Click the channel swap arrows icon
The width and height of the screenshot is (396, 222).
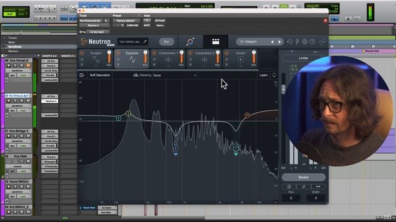pyautogui.click(x=318, y=186)
